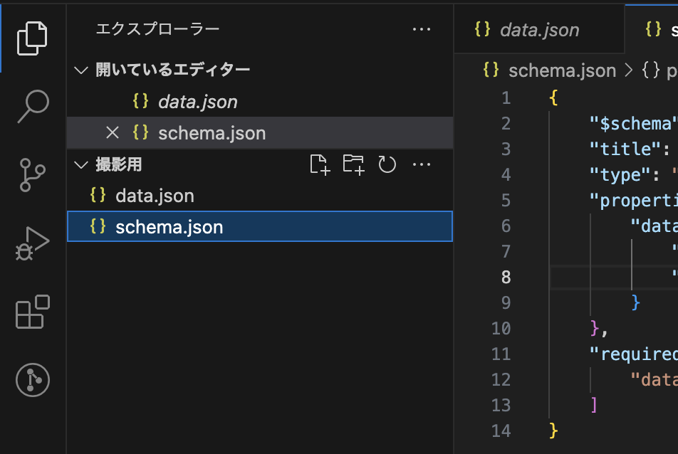Refresh the 撮影用 explorer
Viewport: 678px width, 454px height.
[x=387, y=164]
